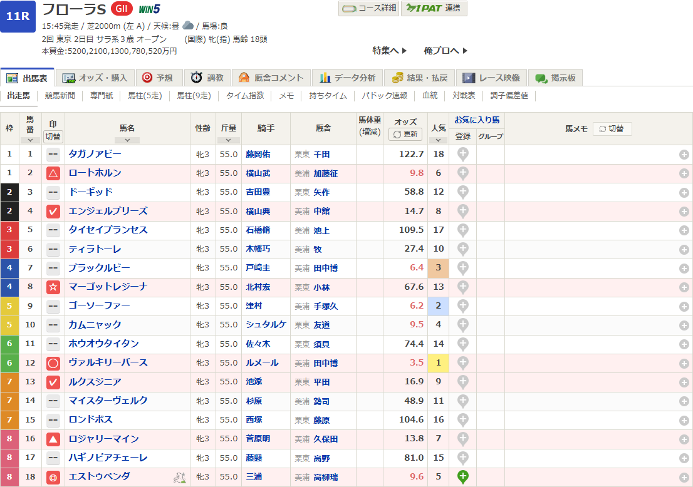
Task: Open the 調教 tab
Action: pos(207,78)
